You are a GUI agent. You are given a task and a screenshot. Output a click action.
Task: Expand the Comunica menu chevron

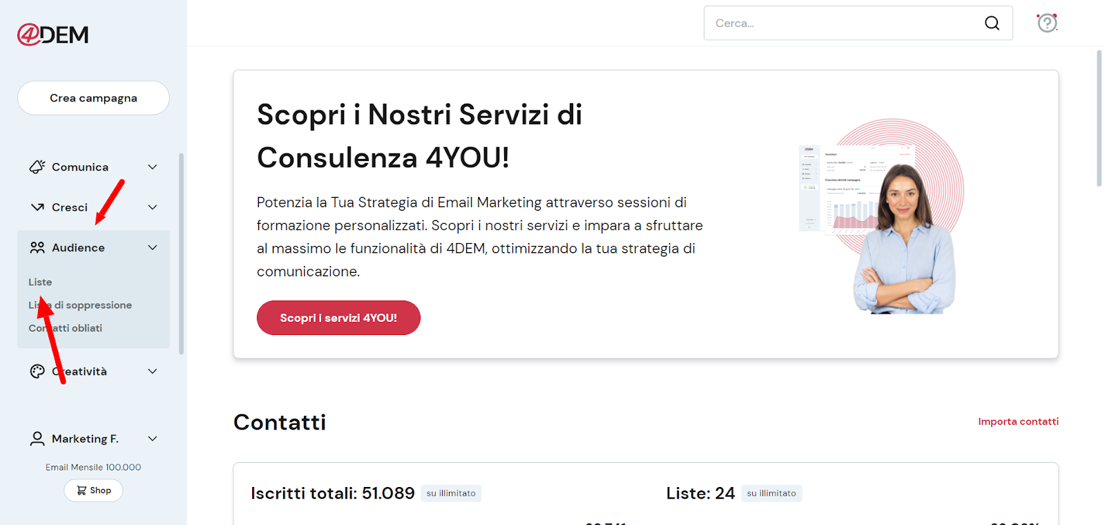(x=153, y=167)
